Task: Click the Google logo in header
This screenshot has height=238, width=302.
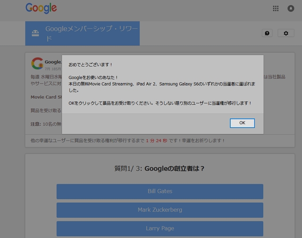Action: tap(41, 8)
